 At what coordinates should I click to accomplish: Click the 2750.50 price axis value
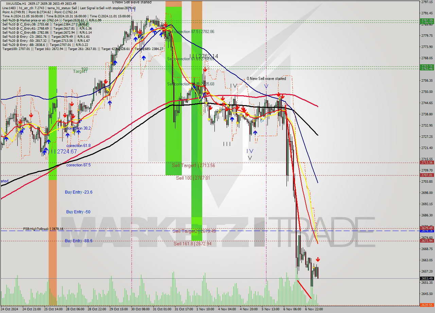point(427,92)
